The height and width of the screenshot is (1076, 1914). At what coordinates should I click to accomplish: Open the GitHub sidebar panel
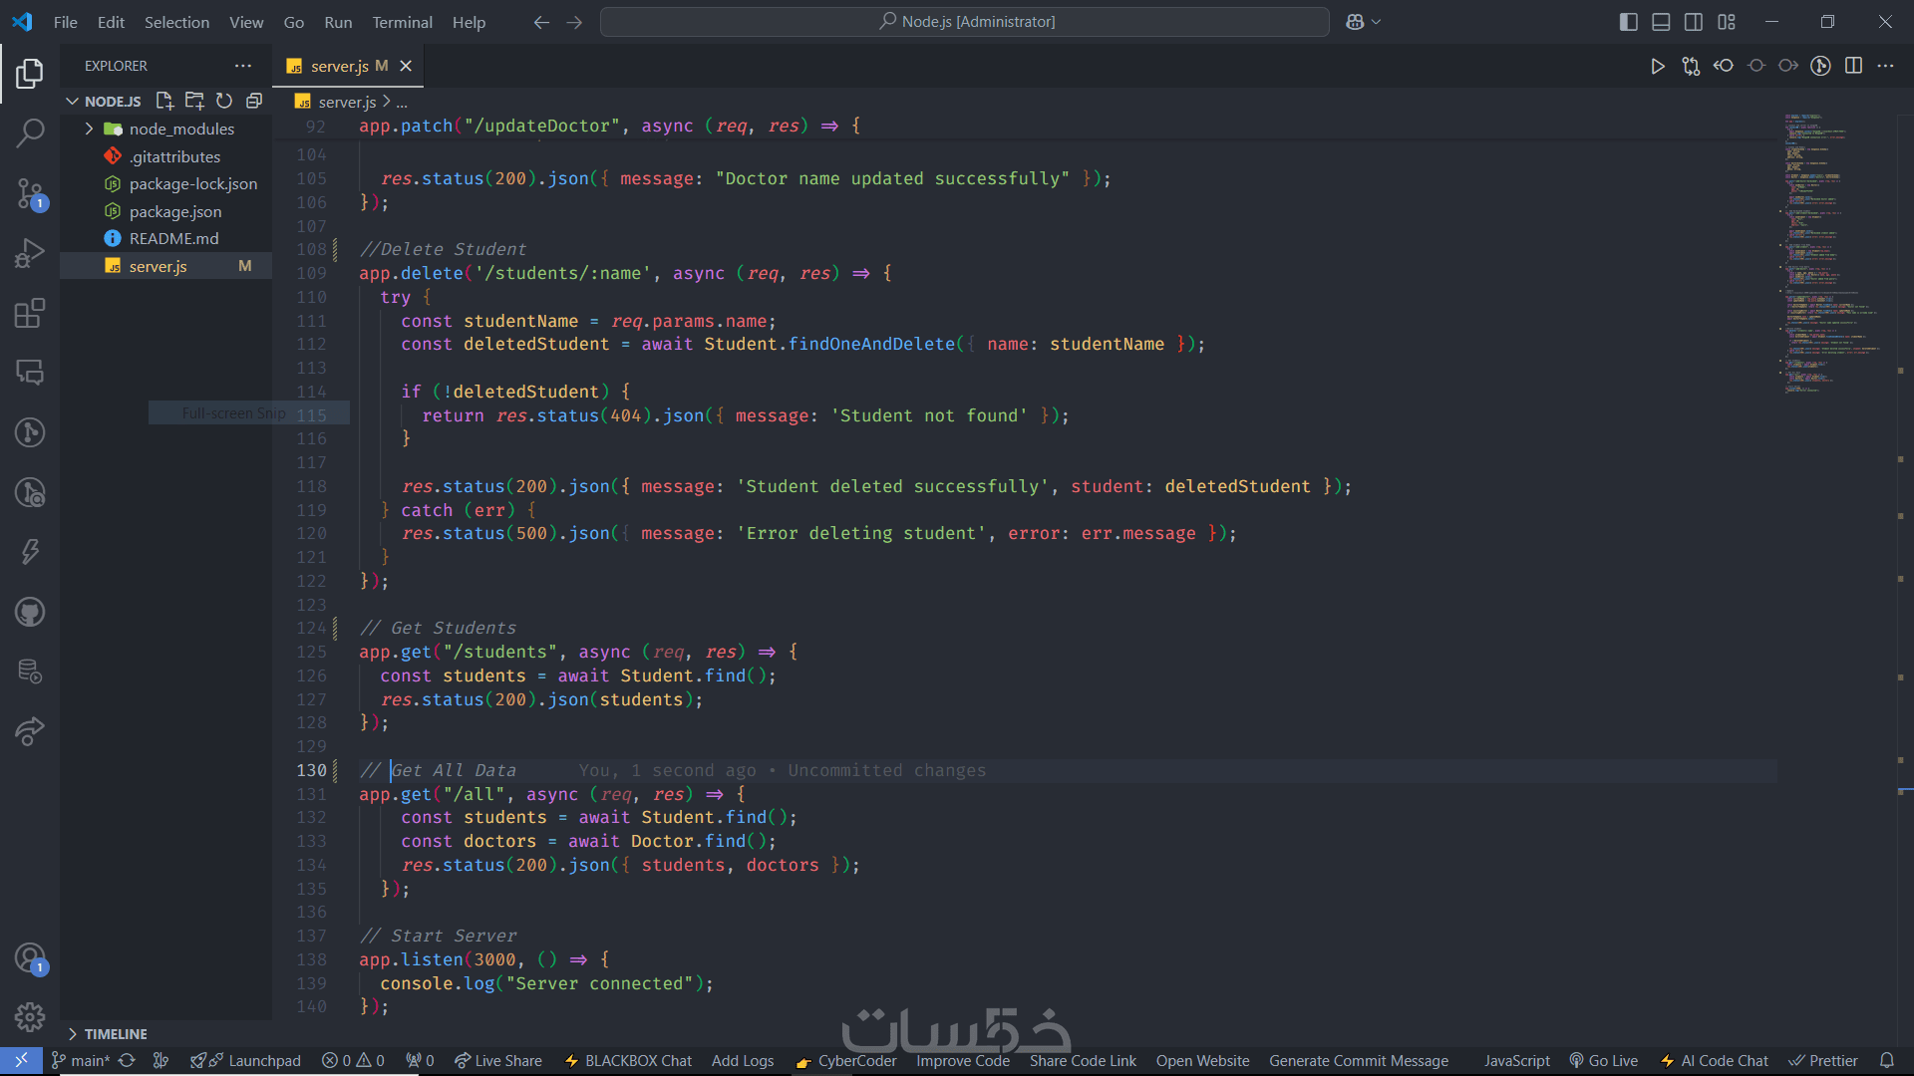[30, 612]
